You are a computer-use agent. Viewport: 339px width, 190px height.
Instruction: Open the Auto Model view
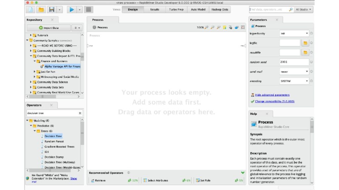click(x=198, y=10)
